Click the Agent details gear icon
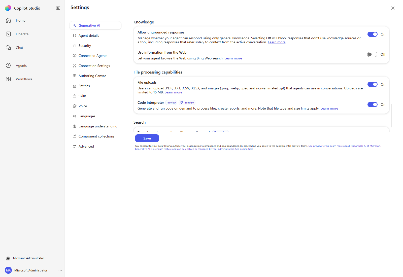This screenshot has height=277, width=403. (75, 36)
